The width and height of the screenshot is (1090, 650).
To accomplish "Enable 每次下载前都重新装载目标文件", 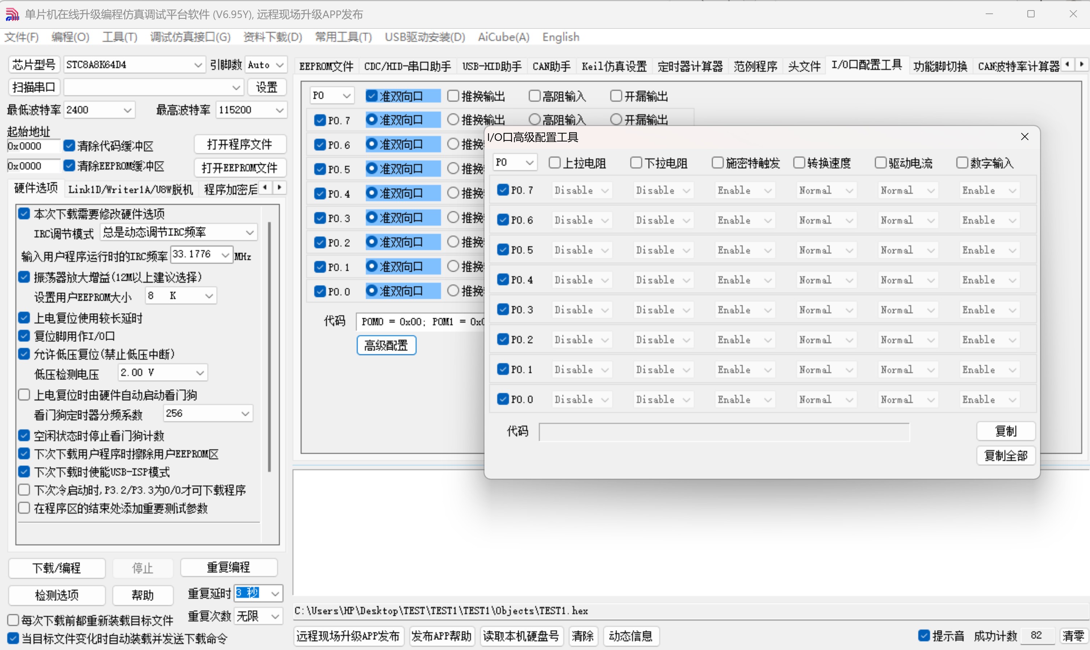I will 13,620.
